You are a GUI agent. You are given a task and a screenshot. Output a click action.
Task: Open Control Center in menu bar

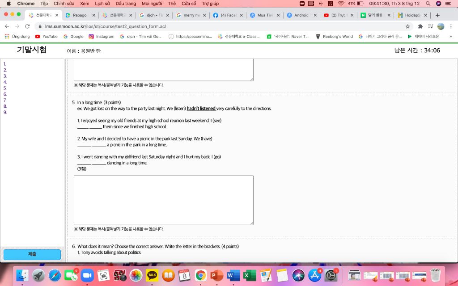[x=447, y=4]
